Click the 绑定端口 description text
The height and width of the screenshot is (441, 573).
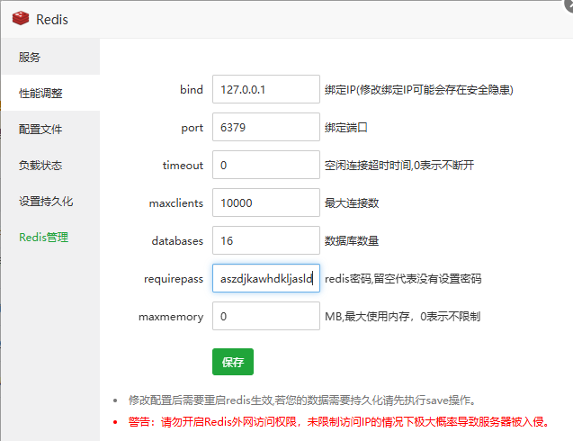(346, 128)
